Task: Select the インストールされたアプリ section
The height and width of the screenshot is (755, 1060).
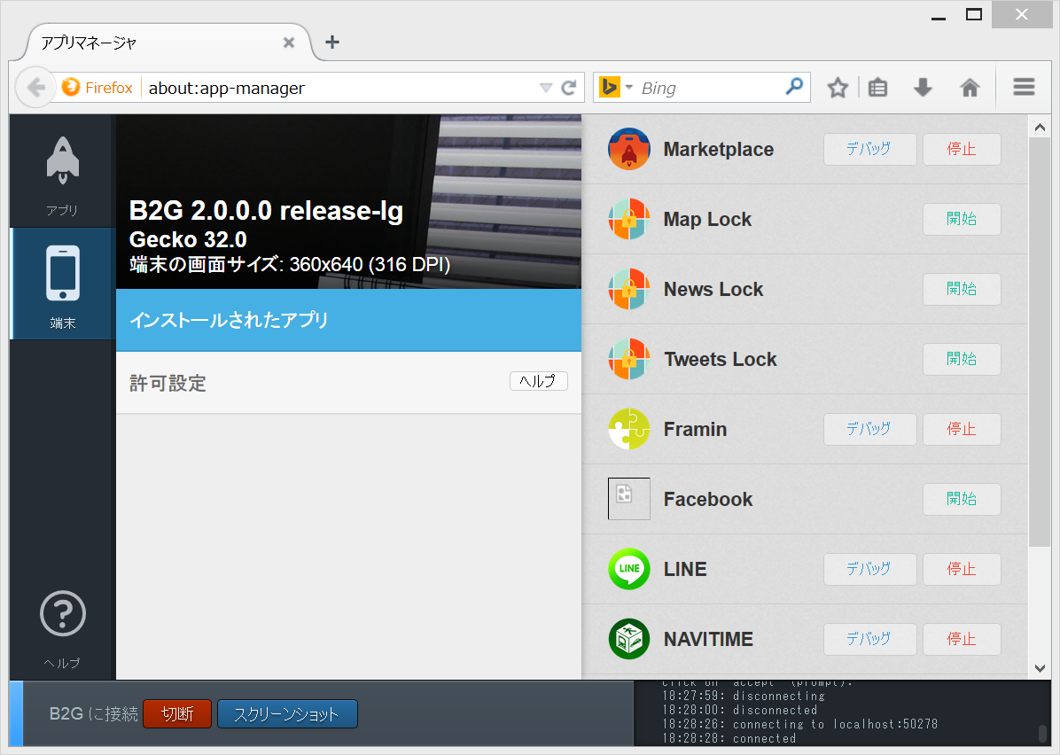Action: tap(349, 321)
